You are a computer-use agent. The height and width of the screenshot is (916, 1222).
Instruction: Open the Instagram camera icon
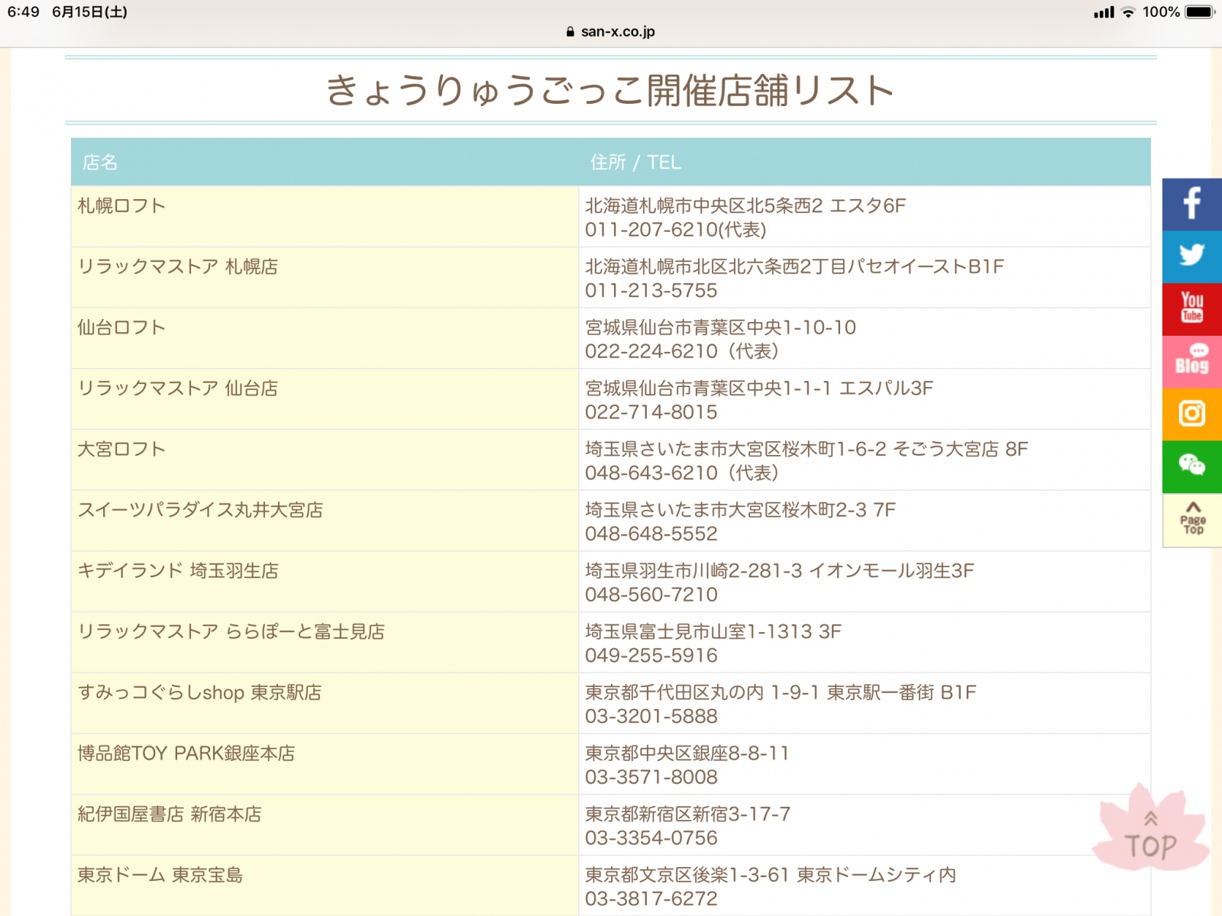click(x=1191, y=414)
